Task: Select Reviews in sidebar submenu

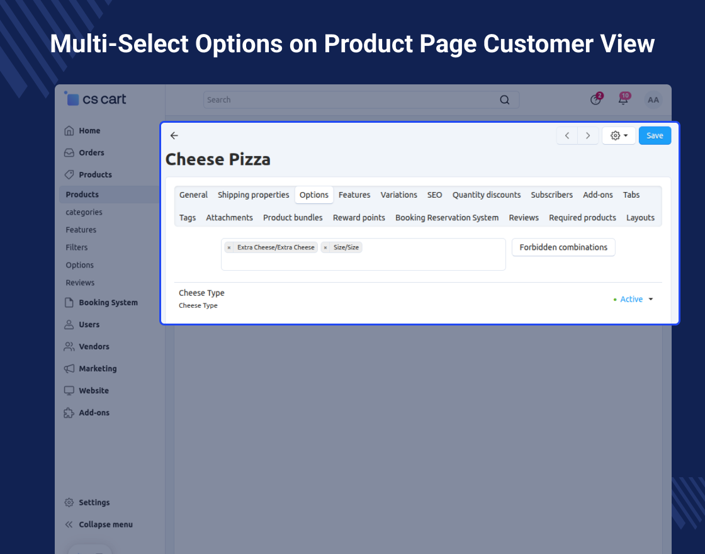Action: pyautogui.click(x=80, y=283)
